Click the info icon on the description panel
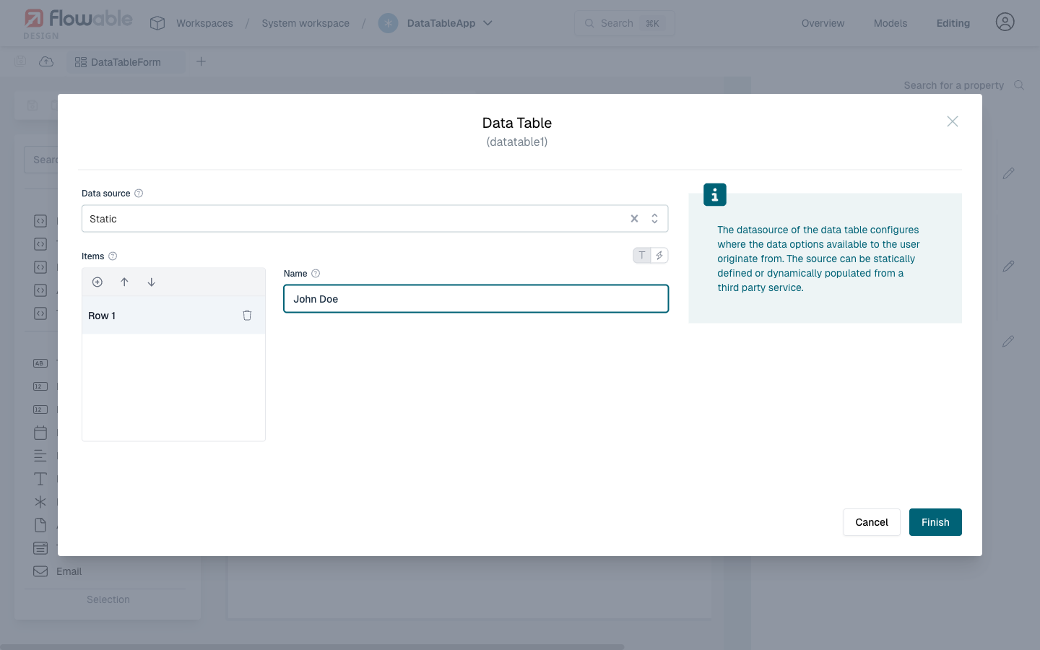 [x=715, y=195]
